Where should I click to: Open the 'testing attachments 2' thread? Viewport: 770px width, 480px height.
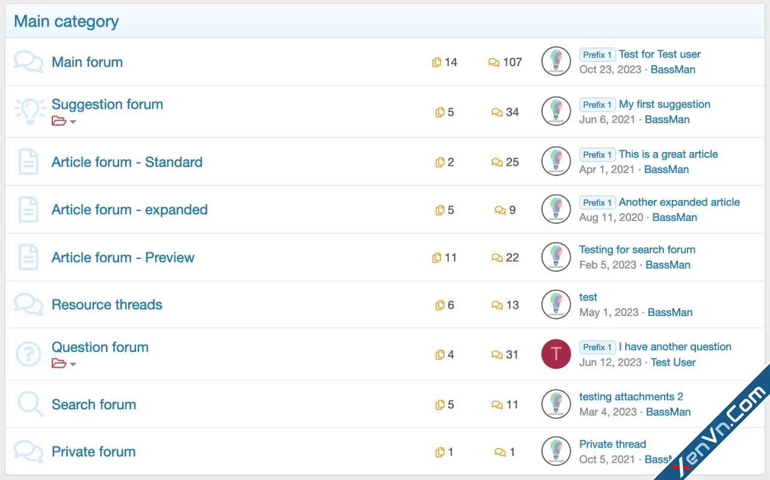pos(631,396)
